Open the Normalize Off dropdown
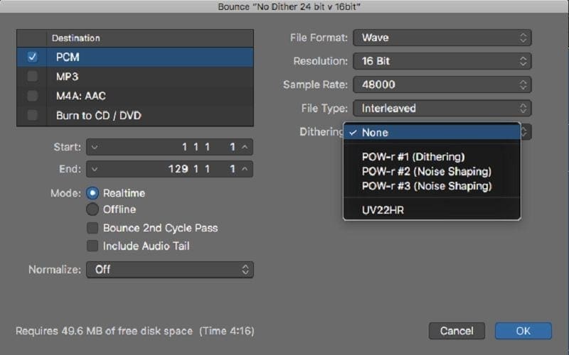Viewport: 569px width, 355px height. tap(170, 270)
